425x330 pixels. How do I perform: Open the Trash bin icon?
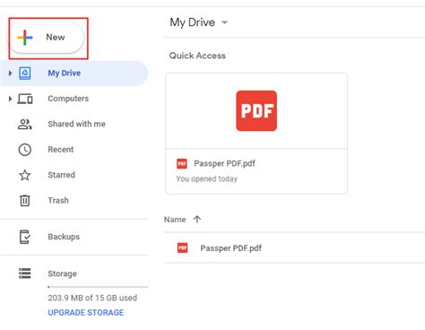coord(25,200)
